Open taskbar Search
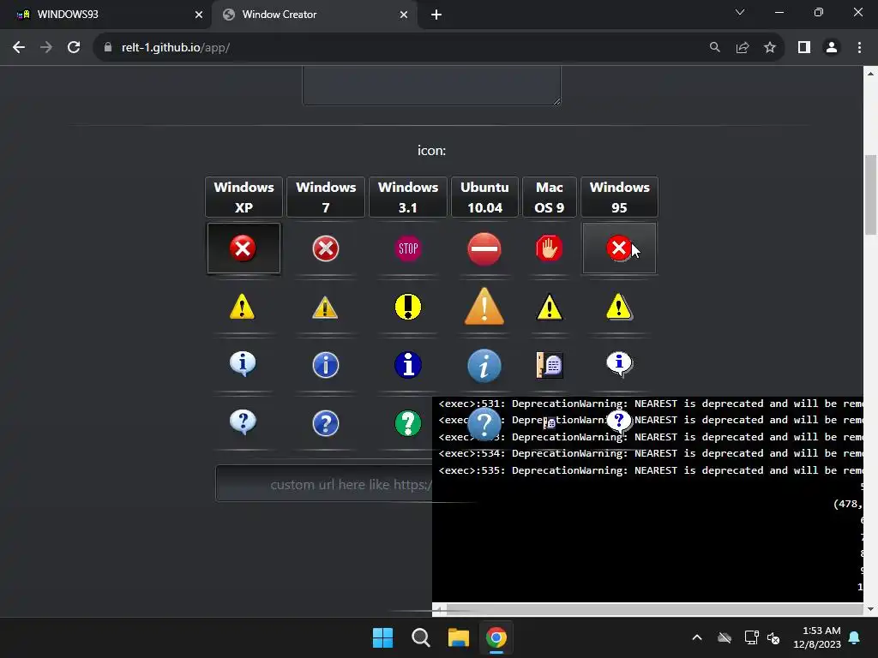This screenshot has height=658, width=878. click(420, 637)
